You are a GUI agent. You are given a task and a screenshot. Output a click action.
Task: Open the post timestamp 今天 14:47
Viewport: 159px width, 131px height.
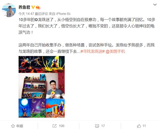pos(26,14)
